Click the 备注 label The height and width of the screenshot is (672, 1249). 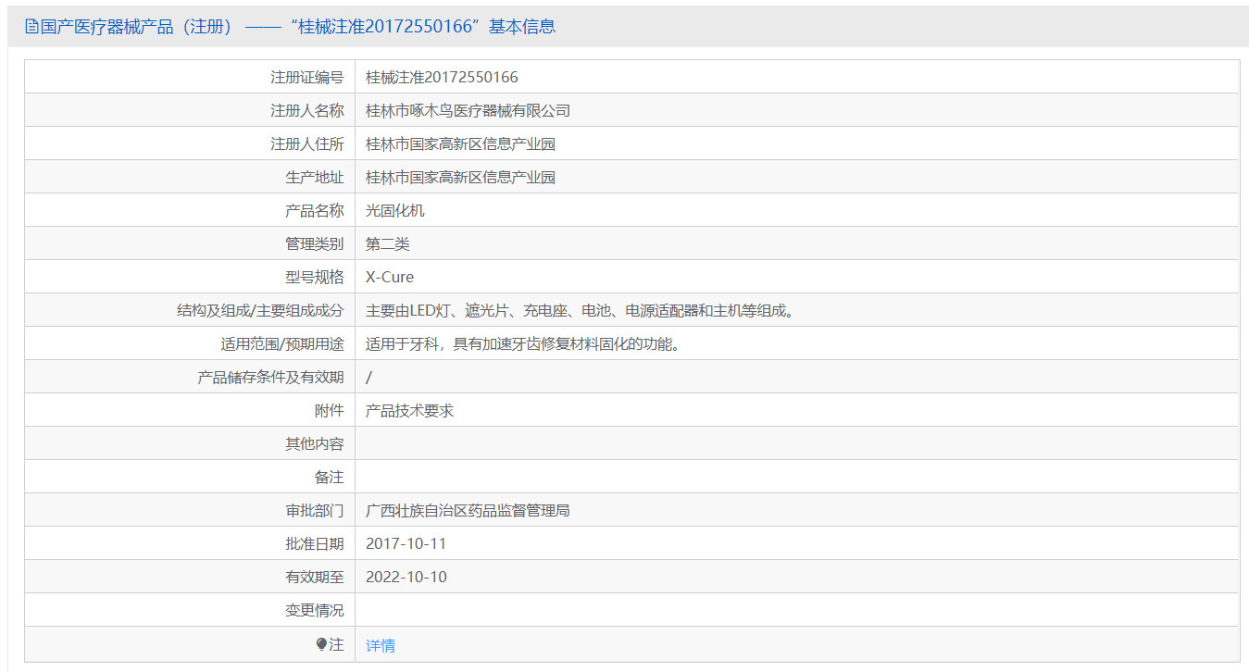329,477
